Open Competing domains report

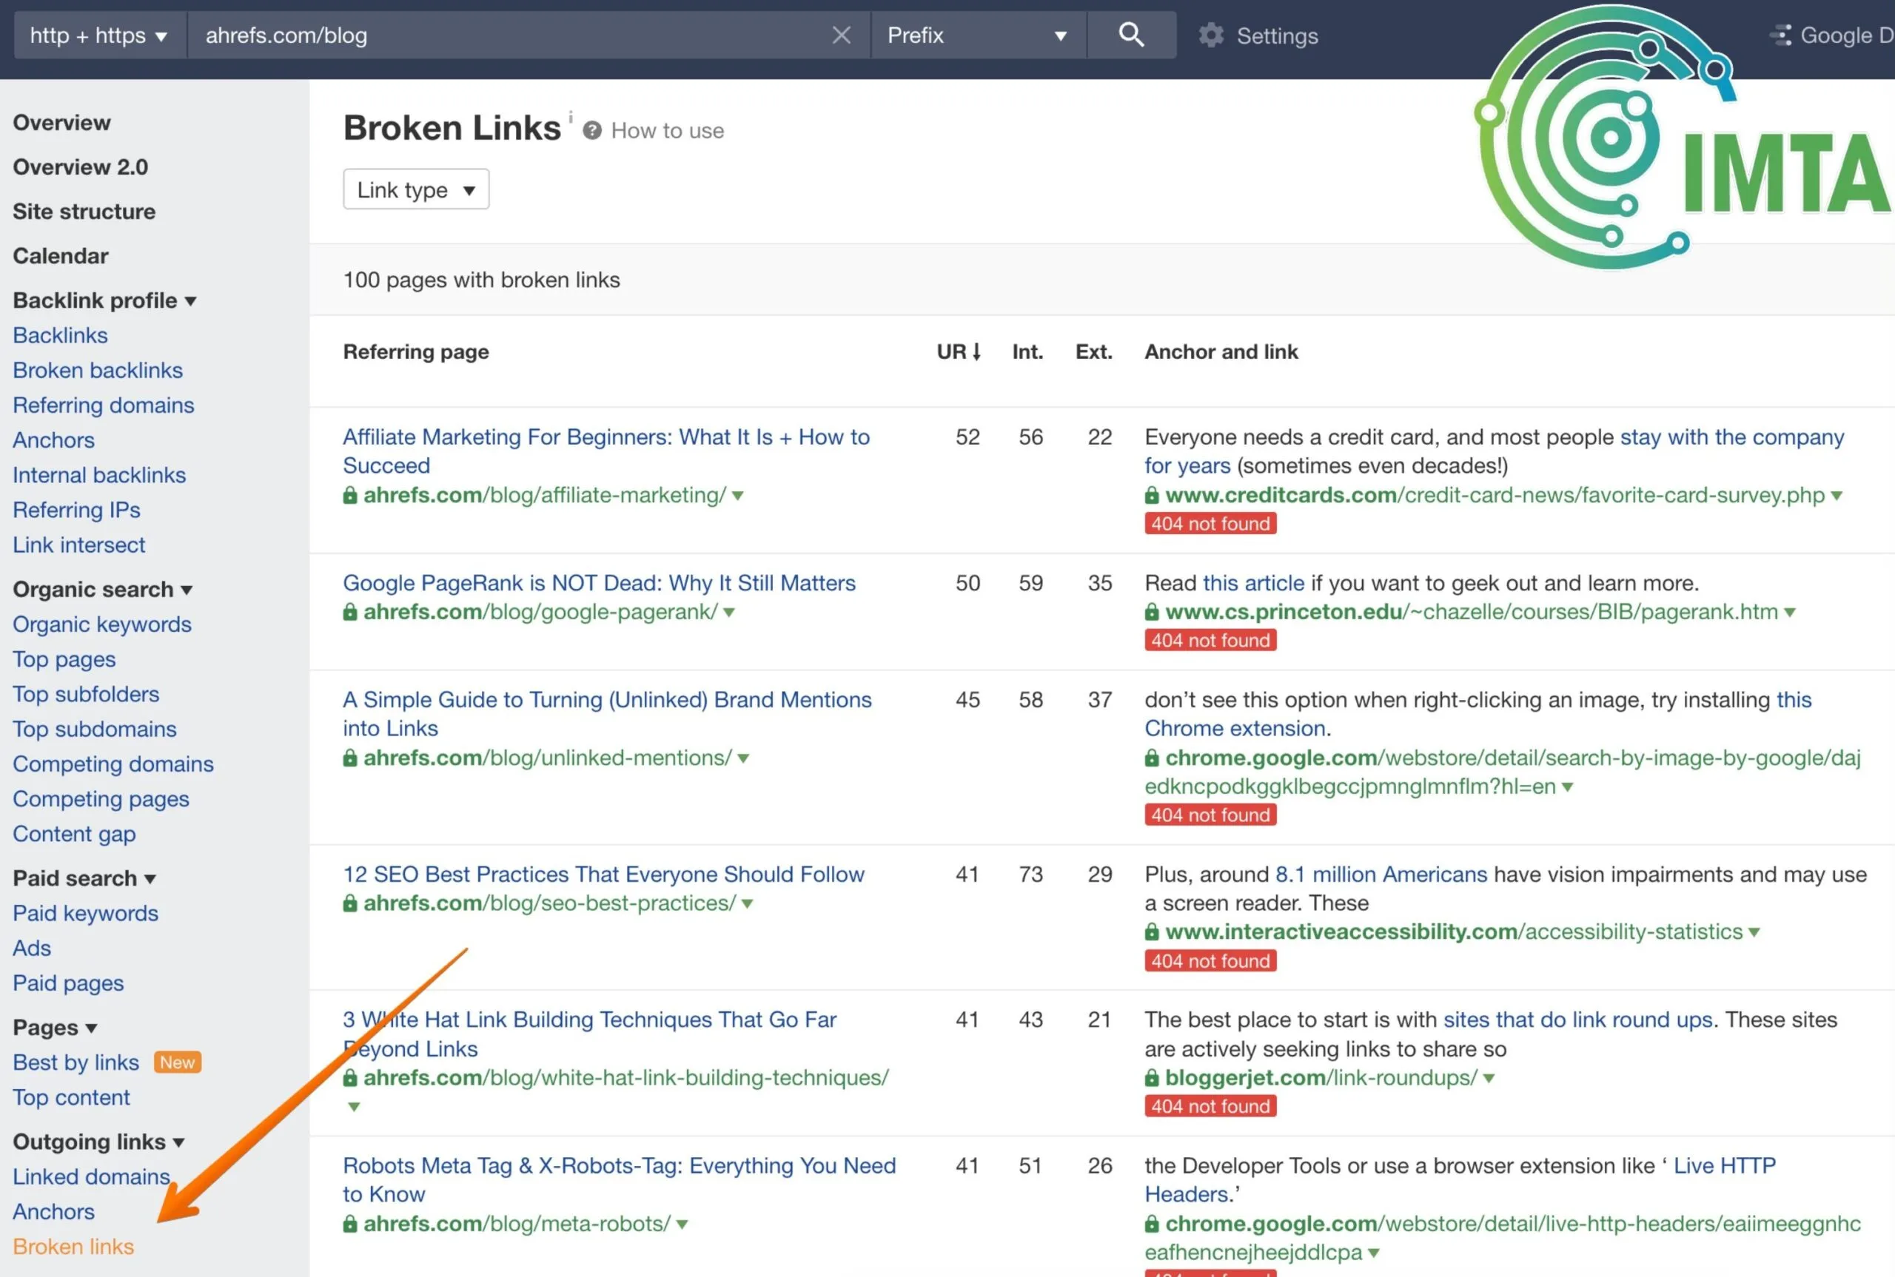[x=113, y=764]
